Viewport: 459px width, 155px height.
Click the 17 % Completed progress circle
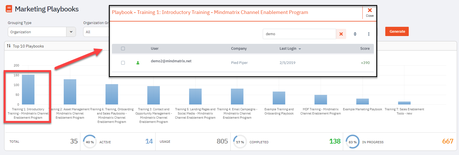point(240,142)
